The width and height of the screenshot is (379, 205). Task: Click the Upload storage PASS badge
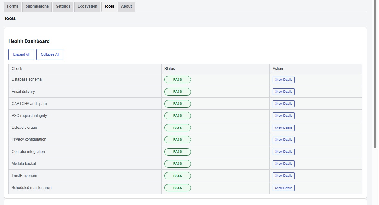[x=178, y=128]
